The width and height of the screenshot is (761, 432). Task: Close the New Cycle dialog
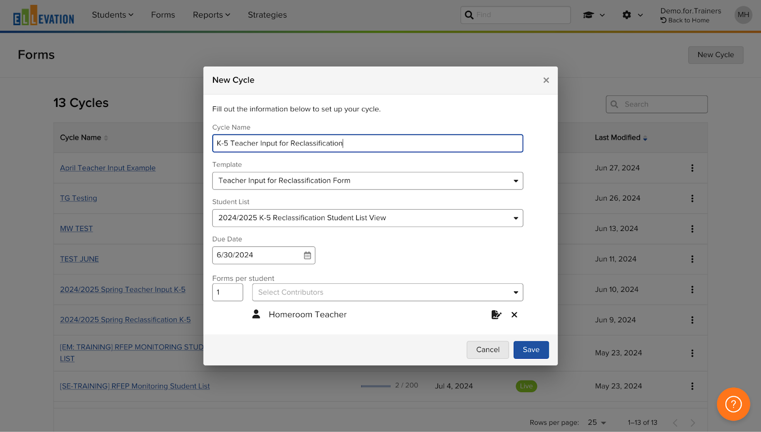[546, 80]
